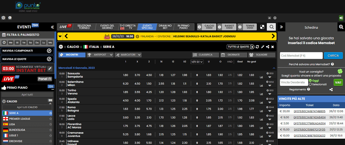Close the Serie A panel
Viewport: 345px width, 145px height.
point(273,47)
